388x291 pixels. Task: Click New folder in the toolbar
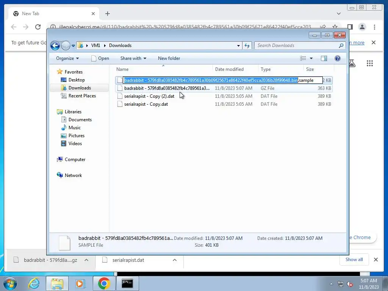169,58
